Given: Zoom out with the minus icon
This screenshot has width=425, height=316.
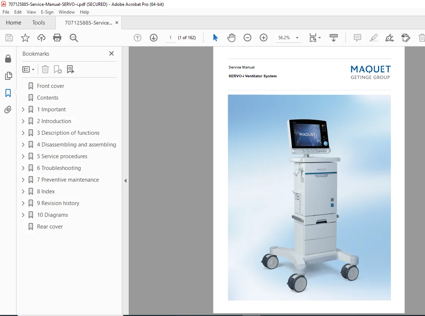Looking at the screenshot, I should click(247, 38).
